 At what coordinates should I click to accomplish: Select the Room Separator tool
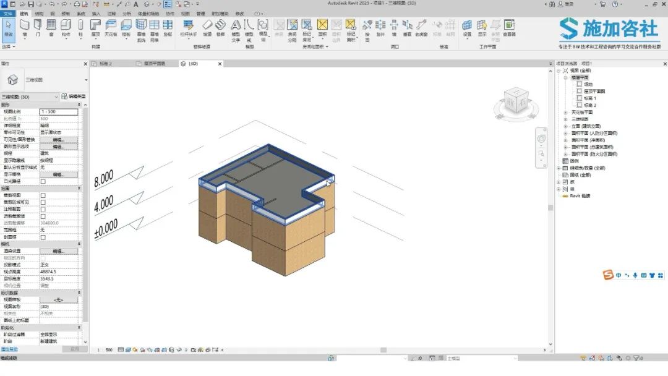point(292,30)
